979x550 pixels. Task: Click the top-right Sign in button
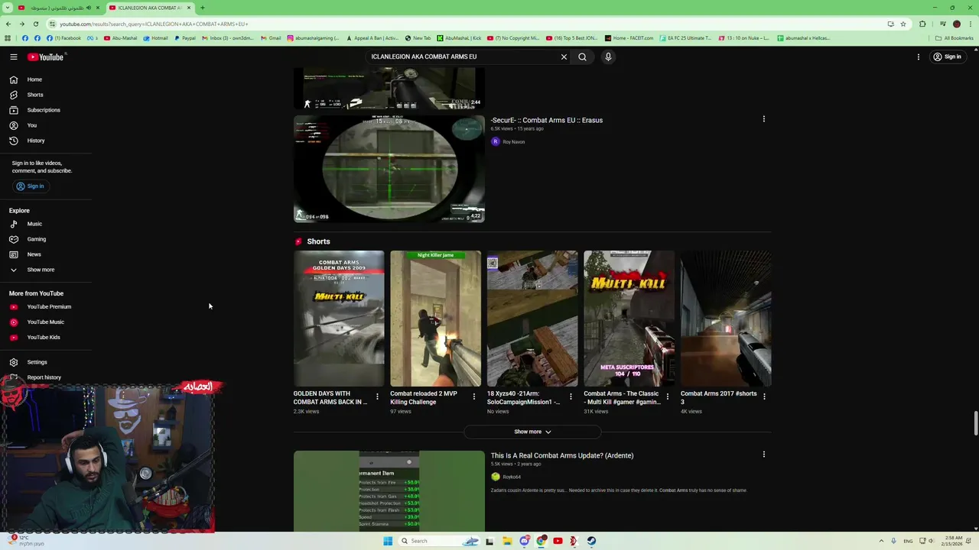(947, 57)
